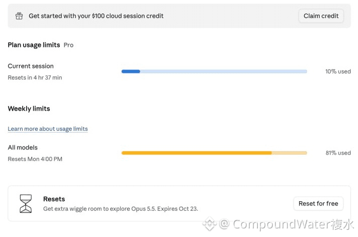
Task: Click the Plan usage limits heading
Action: coord(34,45)
